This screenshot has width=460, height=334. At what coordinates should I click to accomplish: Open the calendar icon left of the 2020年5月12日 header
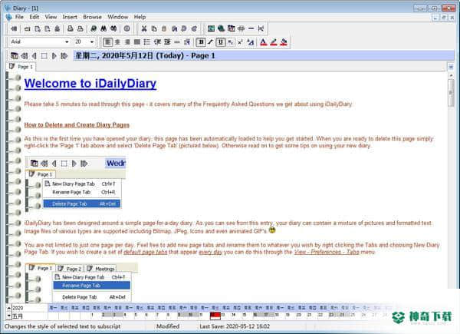[x=15, y=55]
